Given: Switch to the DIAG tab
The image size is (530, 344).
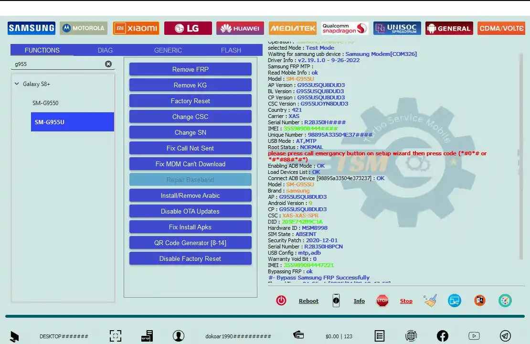Looking at the screenshot, I should click(105, 50).
